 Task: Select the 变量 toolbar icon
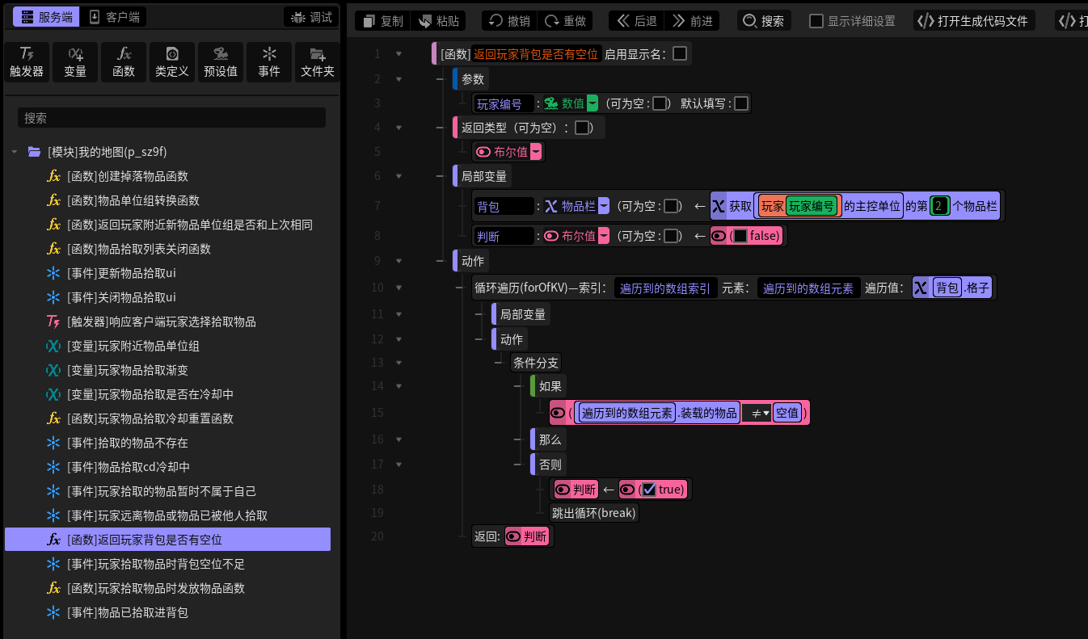[75, 62]
